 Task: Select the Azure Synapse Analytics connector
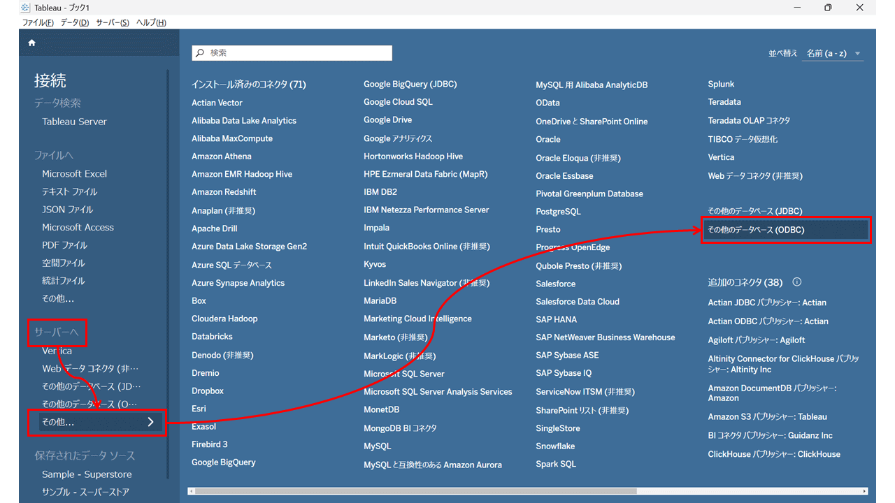point(238,283)
